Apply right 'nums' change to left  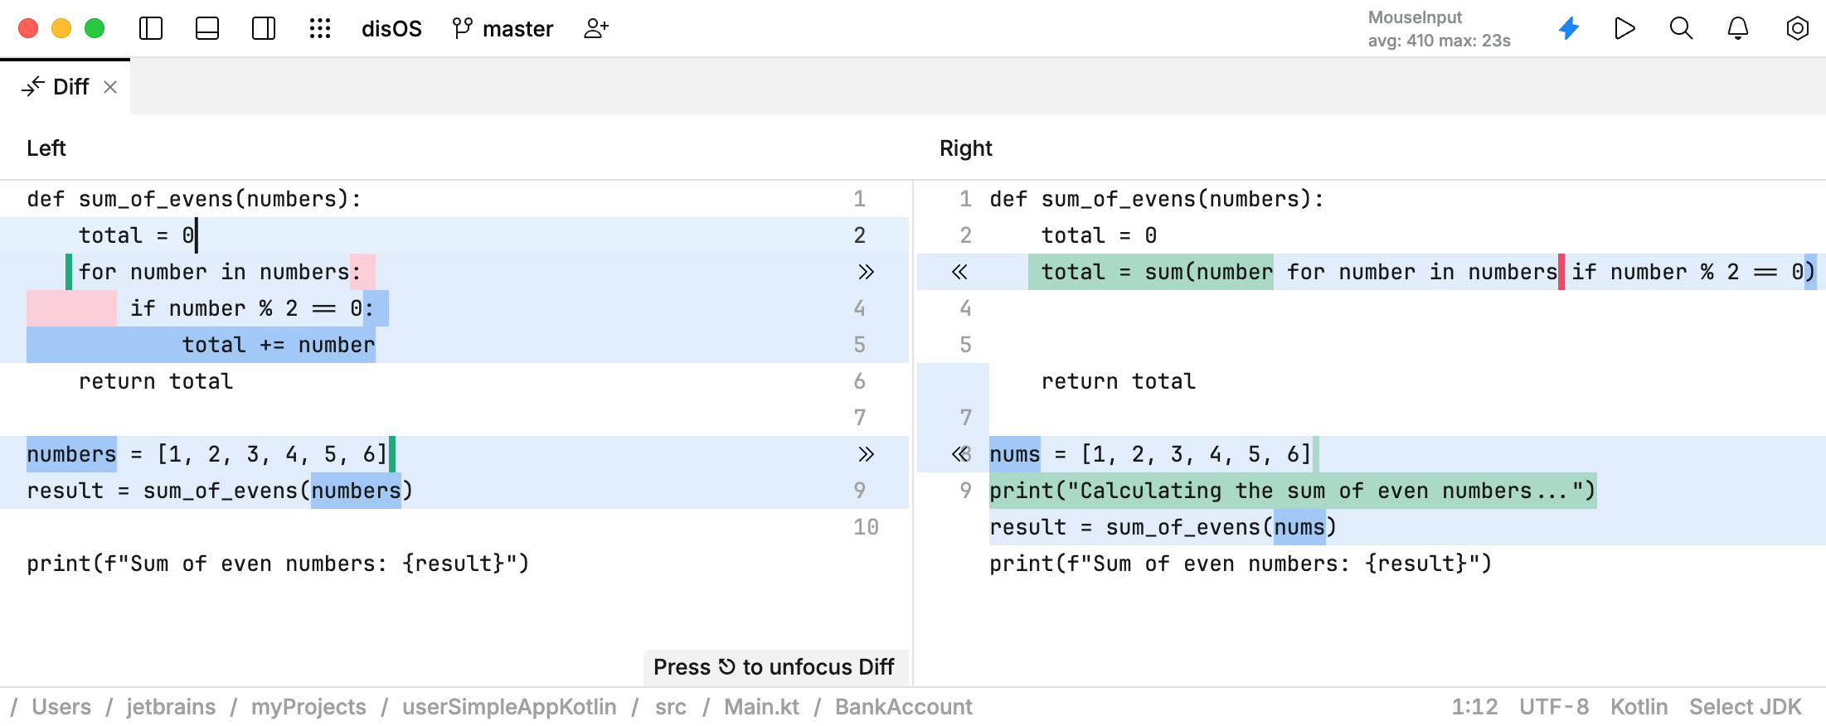pos(959,454)
